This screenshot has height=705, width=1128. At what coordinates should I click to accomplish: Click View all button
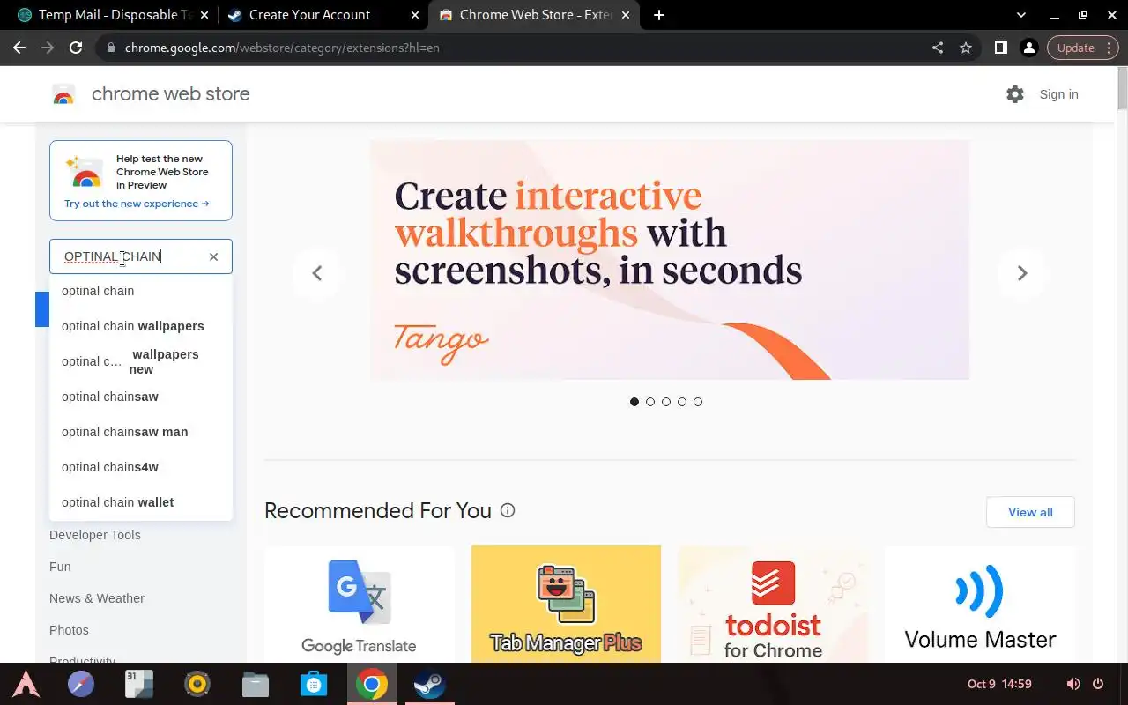click(1030, 512)
